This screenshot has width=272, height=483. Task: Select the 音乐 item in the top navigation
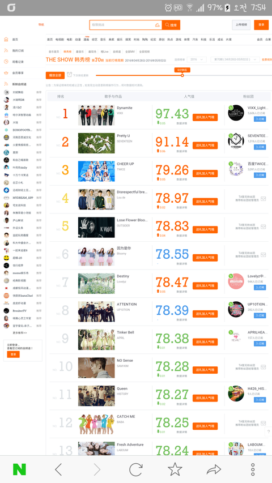click(x=103, y=40)
